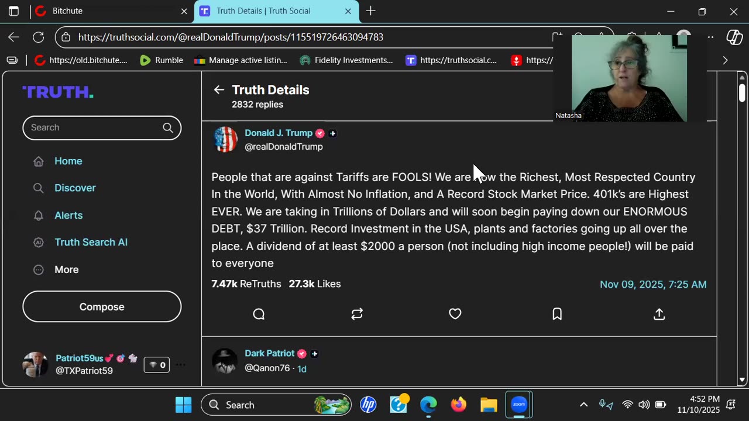Open the truthsocial bookmark

click(452, 60)
